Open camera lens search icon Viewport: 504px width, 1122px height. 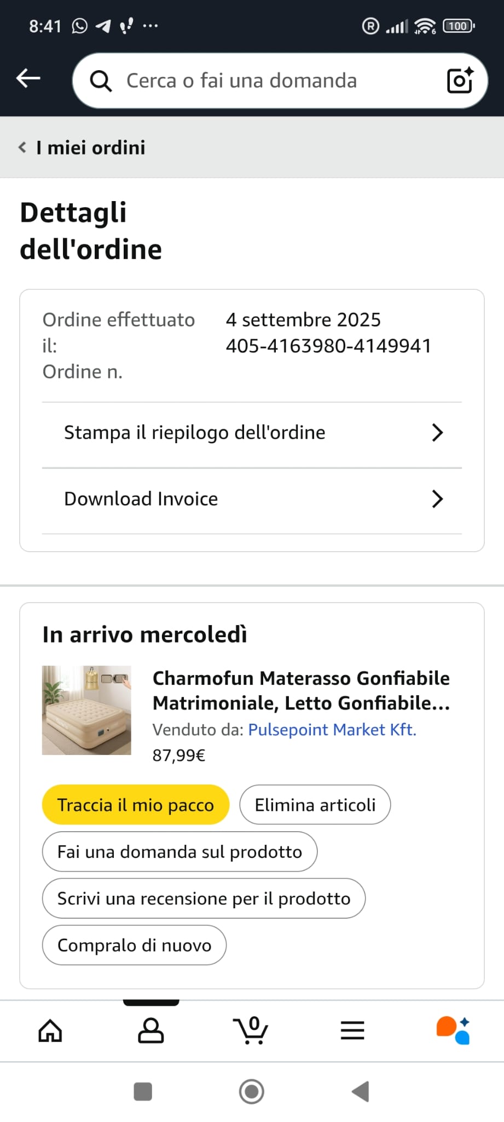pyautogui.click(x=460, y=81)
